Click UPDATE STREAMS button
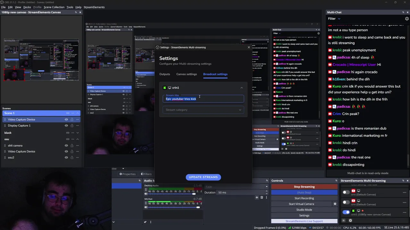The height and width of the screenshot is (230, 410). click(x=203, y=177)
